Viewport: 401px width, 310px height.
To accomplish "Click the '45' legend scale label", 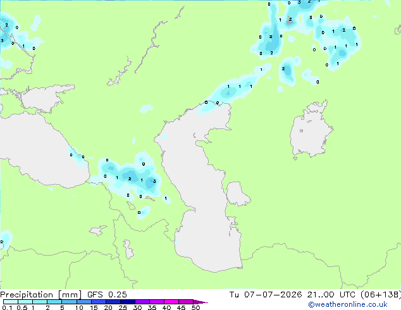I will click(181, 307).
